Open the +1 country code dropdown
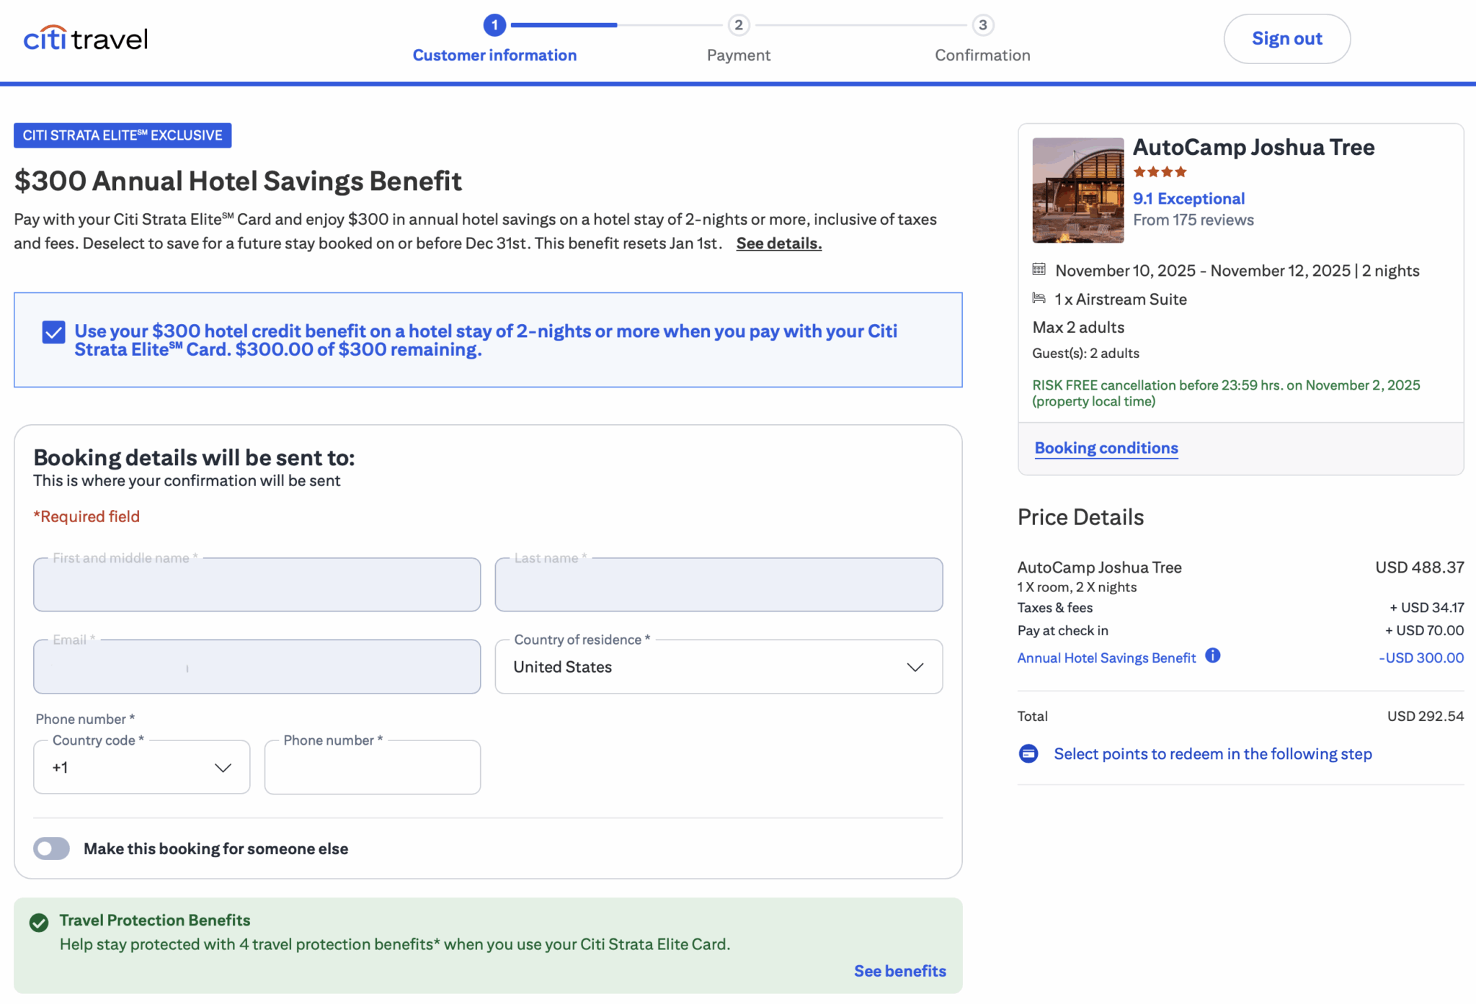This screenshot has height=1004, width=1476. [x=141, y=767]
